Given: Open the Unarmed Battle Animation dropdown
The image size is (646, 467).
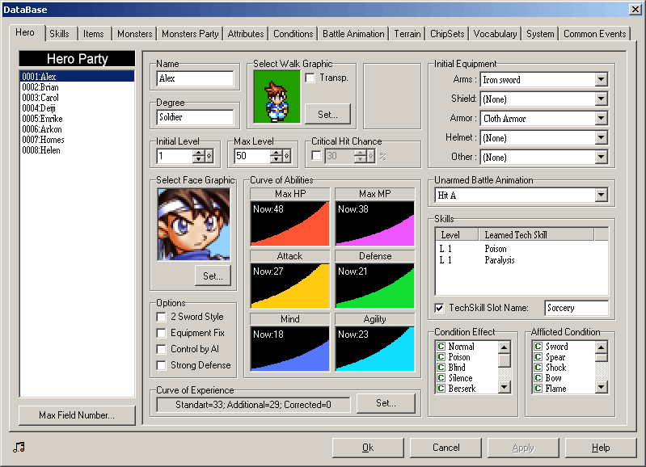Looking at the screenshot, I should (601, 196).
